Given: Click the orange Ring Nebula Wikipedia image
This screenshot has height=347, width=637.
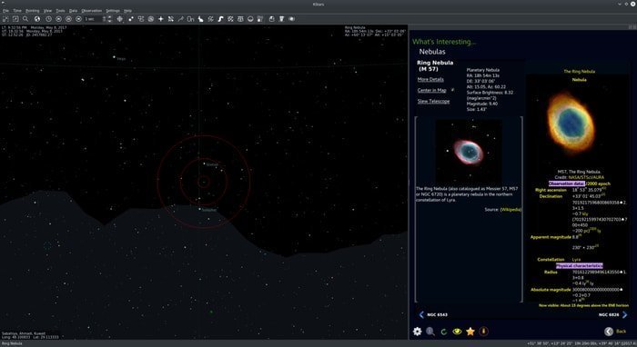Looking at the screenshot, I should click(571, 122).
